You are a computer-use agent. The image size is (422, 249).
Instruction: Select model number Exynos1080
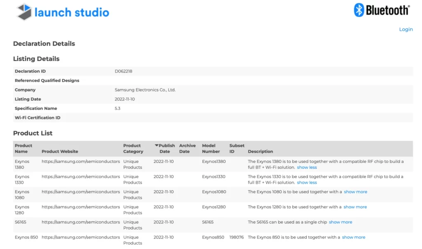(214, 192)
